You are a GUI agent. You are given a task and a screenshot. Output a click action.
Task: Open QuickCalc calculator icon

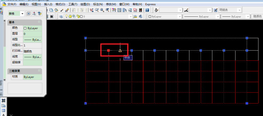pyautogui.click(x=140, y=10)
